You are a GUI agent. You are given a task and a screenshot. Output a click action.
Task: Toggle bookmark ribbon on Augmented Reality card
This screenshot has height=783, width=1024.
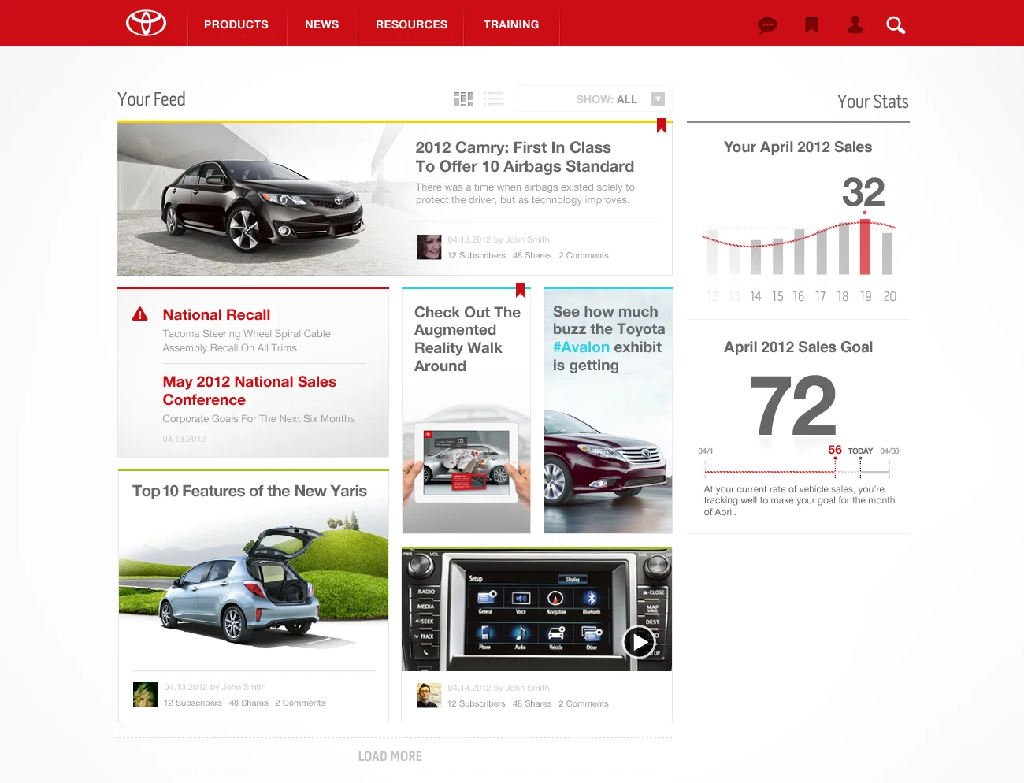coord(520,290)
